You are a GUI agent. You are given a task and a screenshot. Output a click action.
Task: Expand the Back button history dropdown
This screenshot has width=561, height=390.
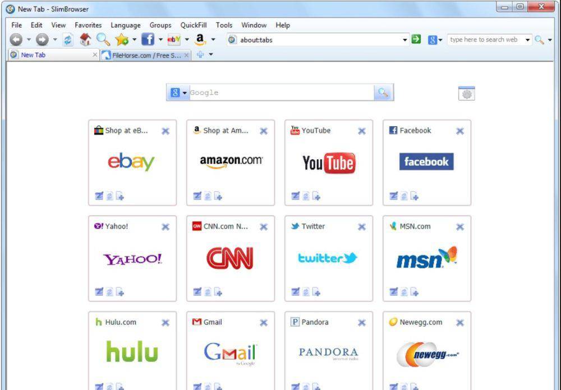[29, 39]
